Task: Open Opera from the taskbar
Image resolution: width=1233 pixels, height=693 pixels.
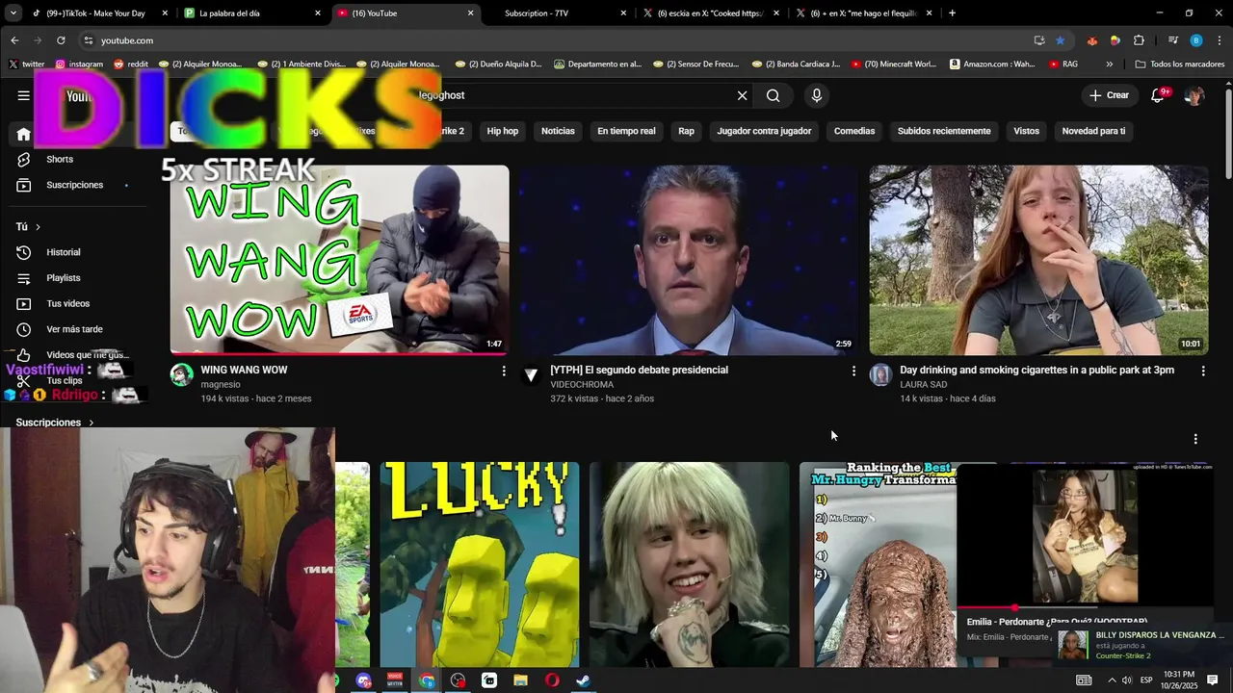Action: pyautogui.click(x=552, y=680)
